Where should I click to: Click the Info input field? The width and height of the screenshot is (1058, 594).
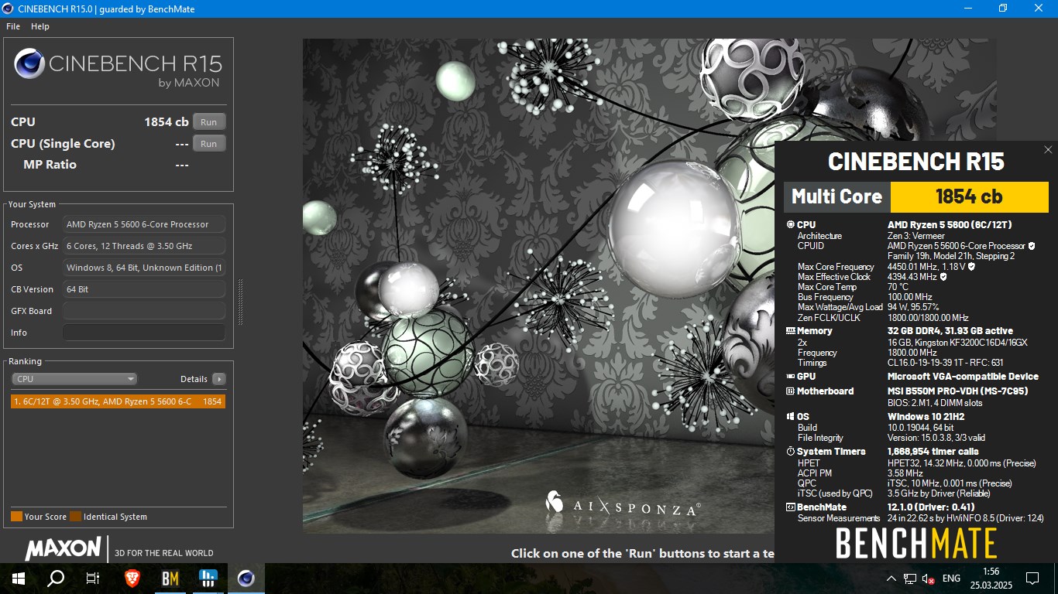(x=144, y=333)
